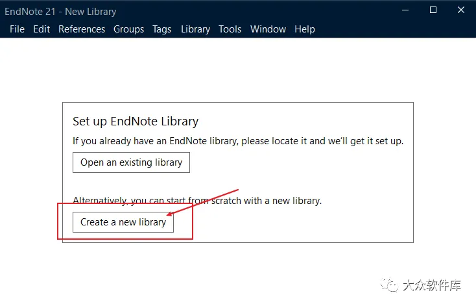Open the Tags menu
This screenshot has width=476, height=306.
pos(162,29)
